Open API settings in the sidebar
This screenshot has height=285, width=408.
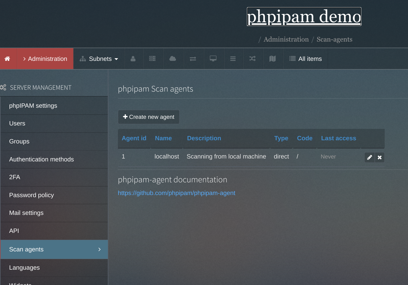coord(54,231)
